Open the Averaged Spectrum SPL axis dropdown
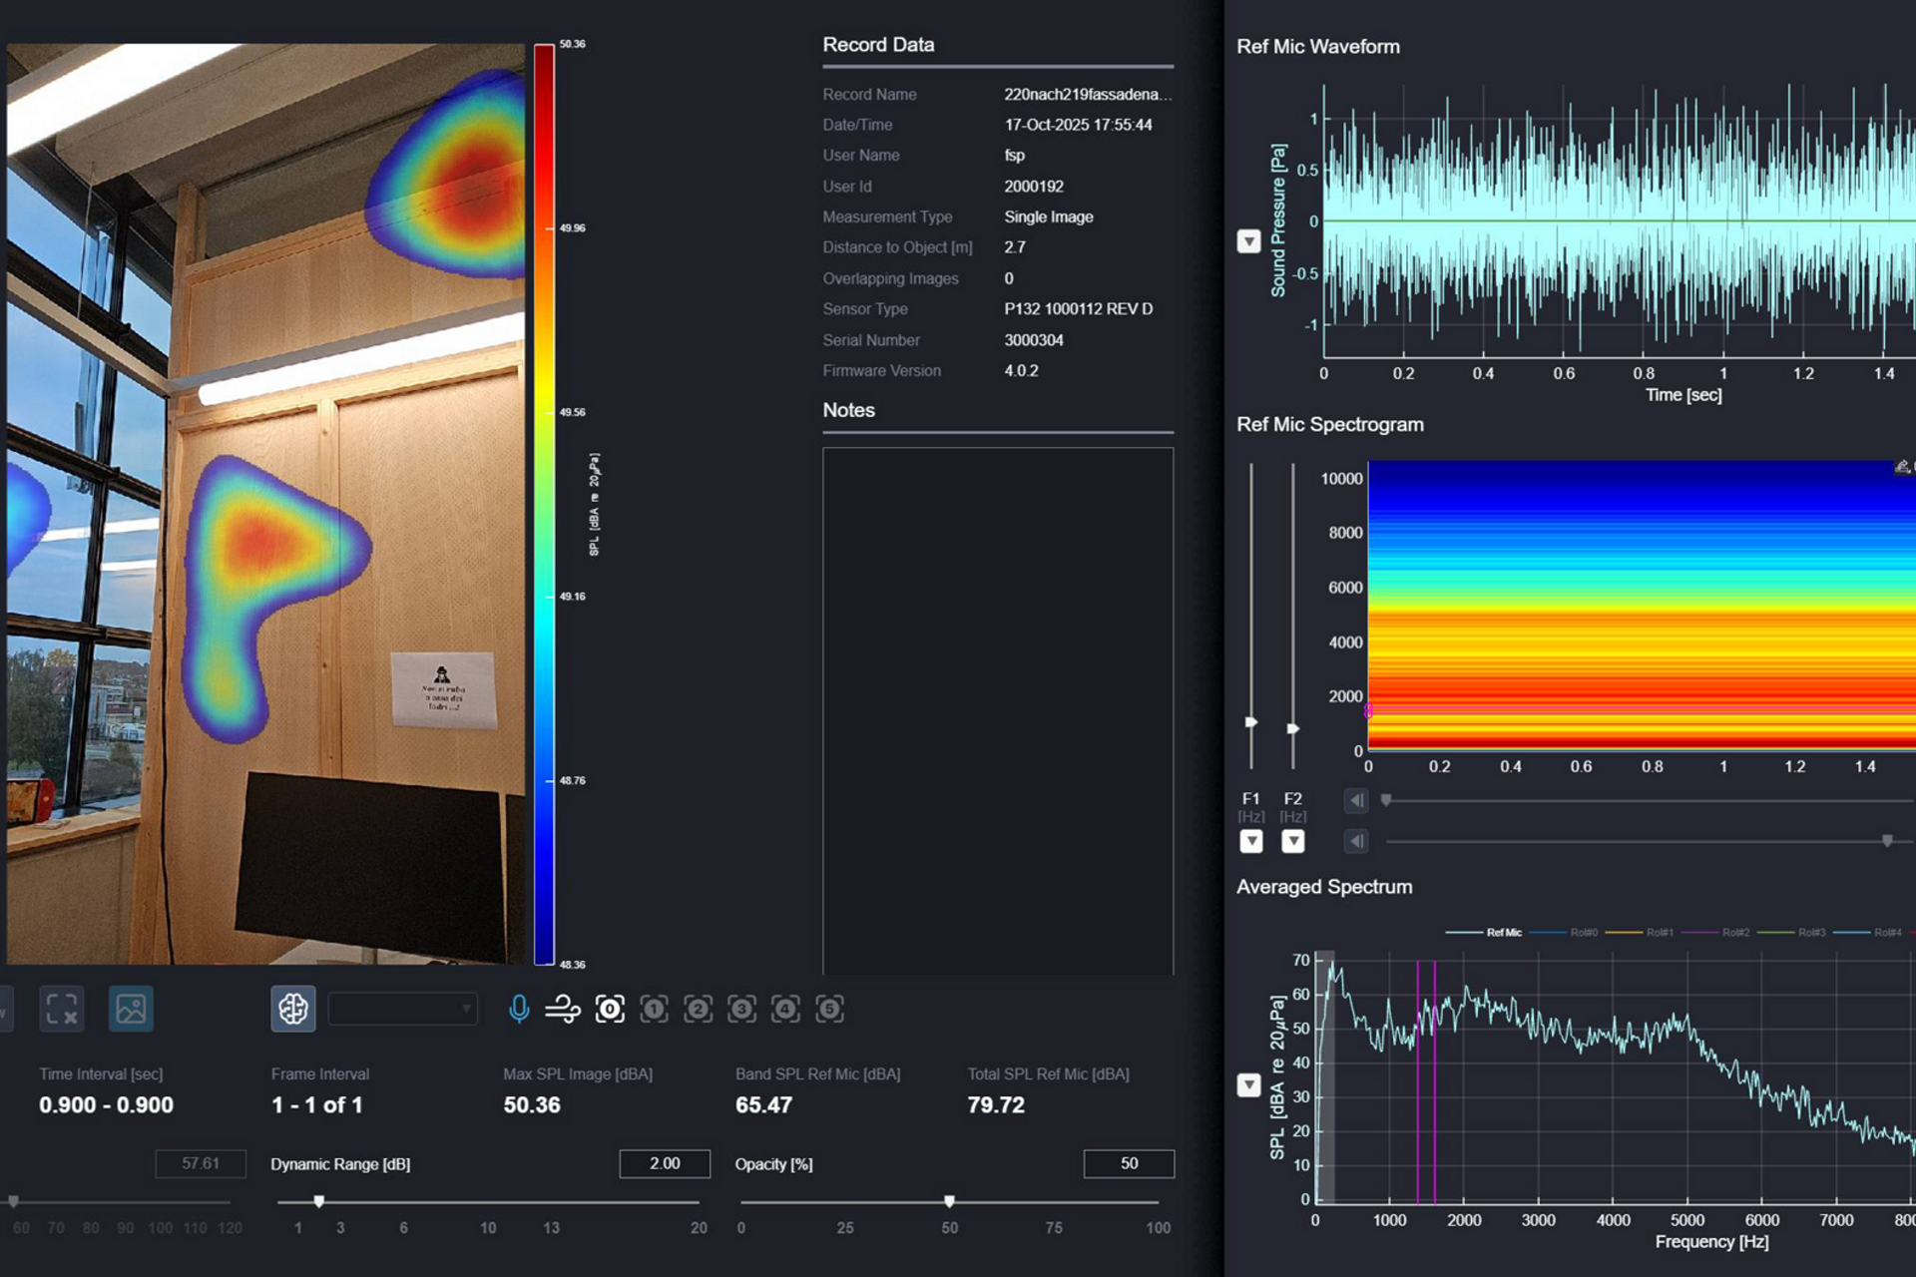1916x1277 pixels. [1248, 1084]
